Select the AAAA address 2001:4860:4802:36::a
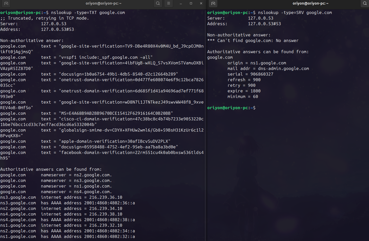Image resolution: width=369 pixels, height=241 pixels. point(110,203)
